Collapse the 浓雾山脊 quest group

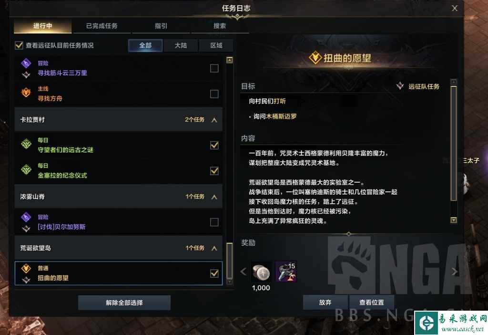(214, 197)
